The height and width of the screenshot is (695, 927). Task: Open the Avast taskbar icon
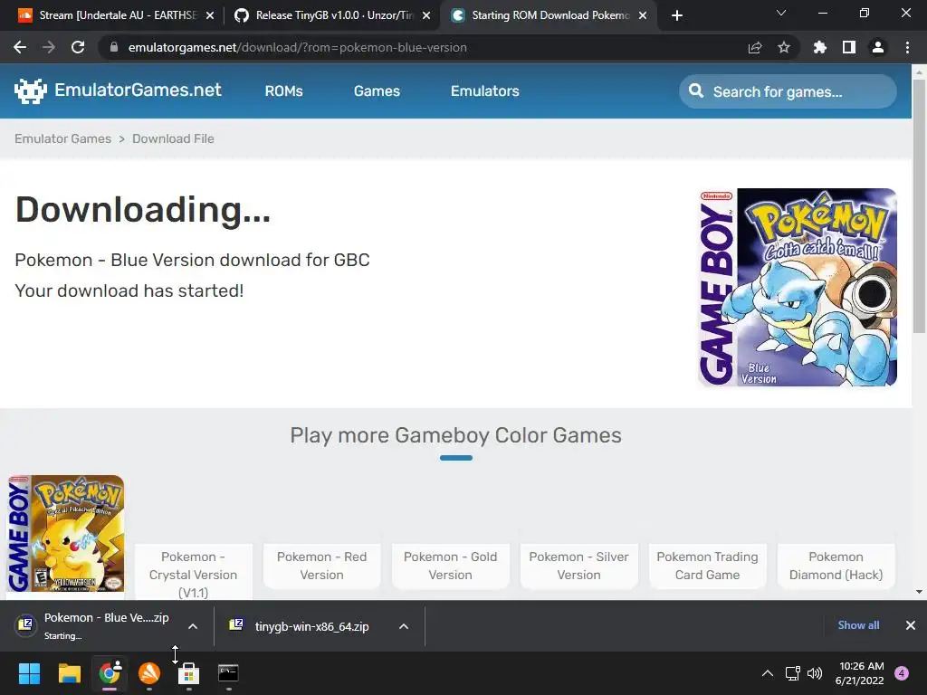pyautogui.click(x=149, y=673)
